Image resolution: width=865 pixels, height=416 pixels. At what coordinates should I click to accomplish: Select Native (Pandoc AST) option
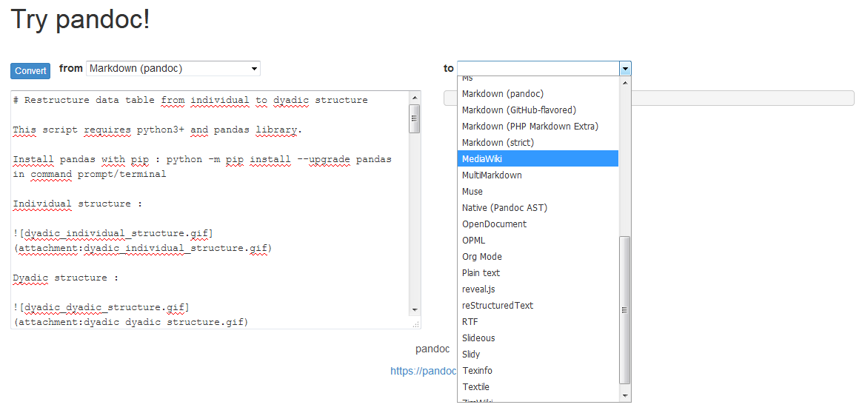[x=538, y=207]
